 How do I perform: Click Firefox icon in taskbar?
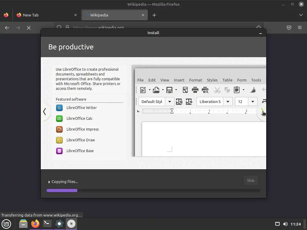(35, 224)
